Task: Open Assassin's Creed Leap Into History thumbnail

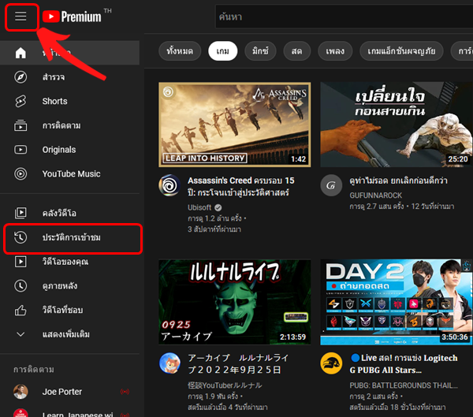Action: pos(235,125)
